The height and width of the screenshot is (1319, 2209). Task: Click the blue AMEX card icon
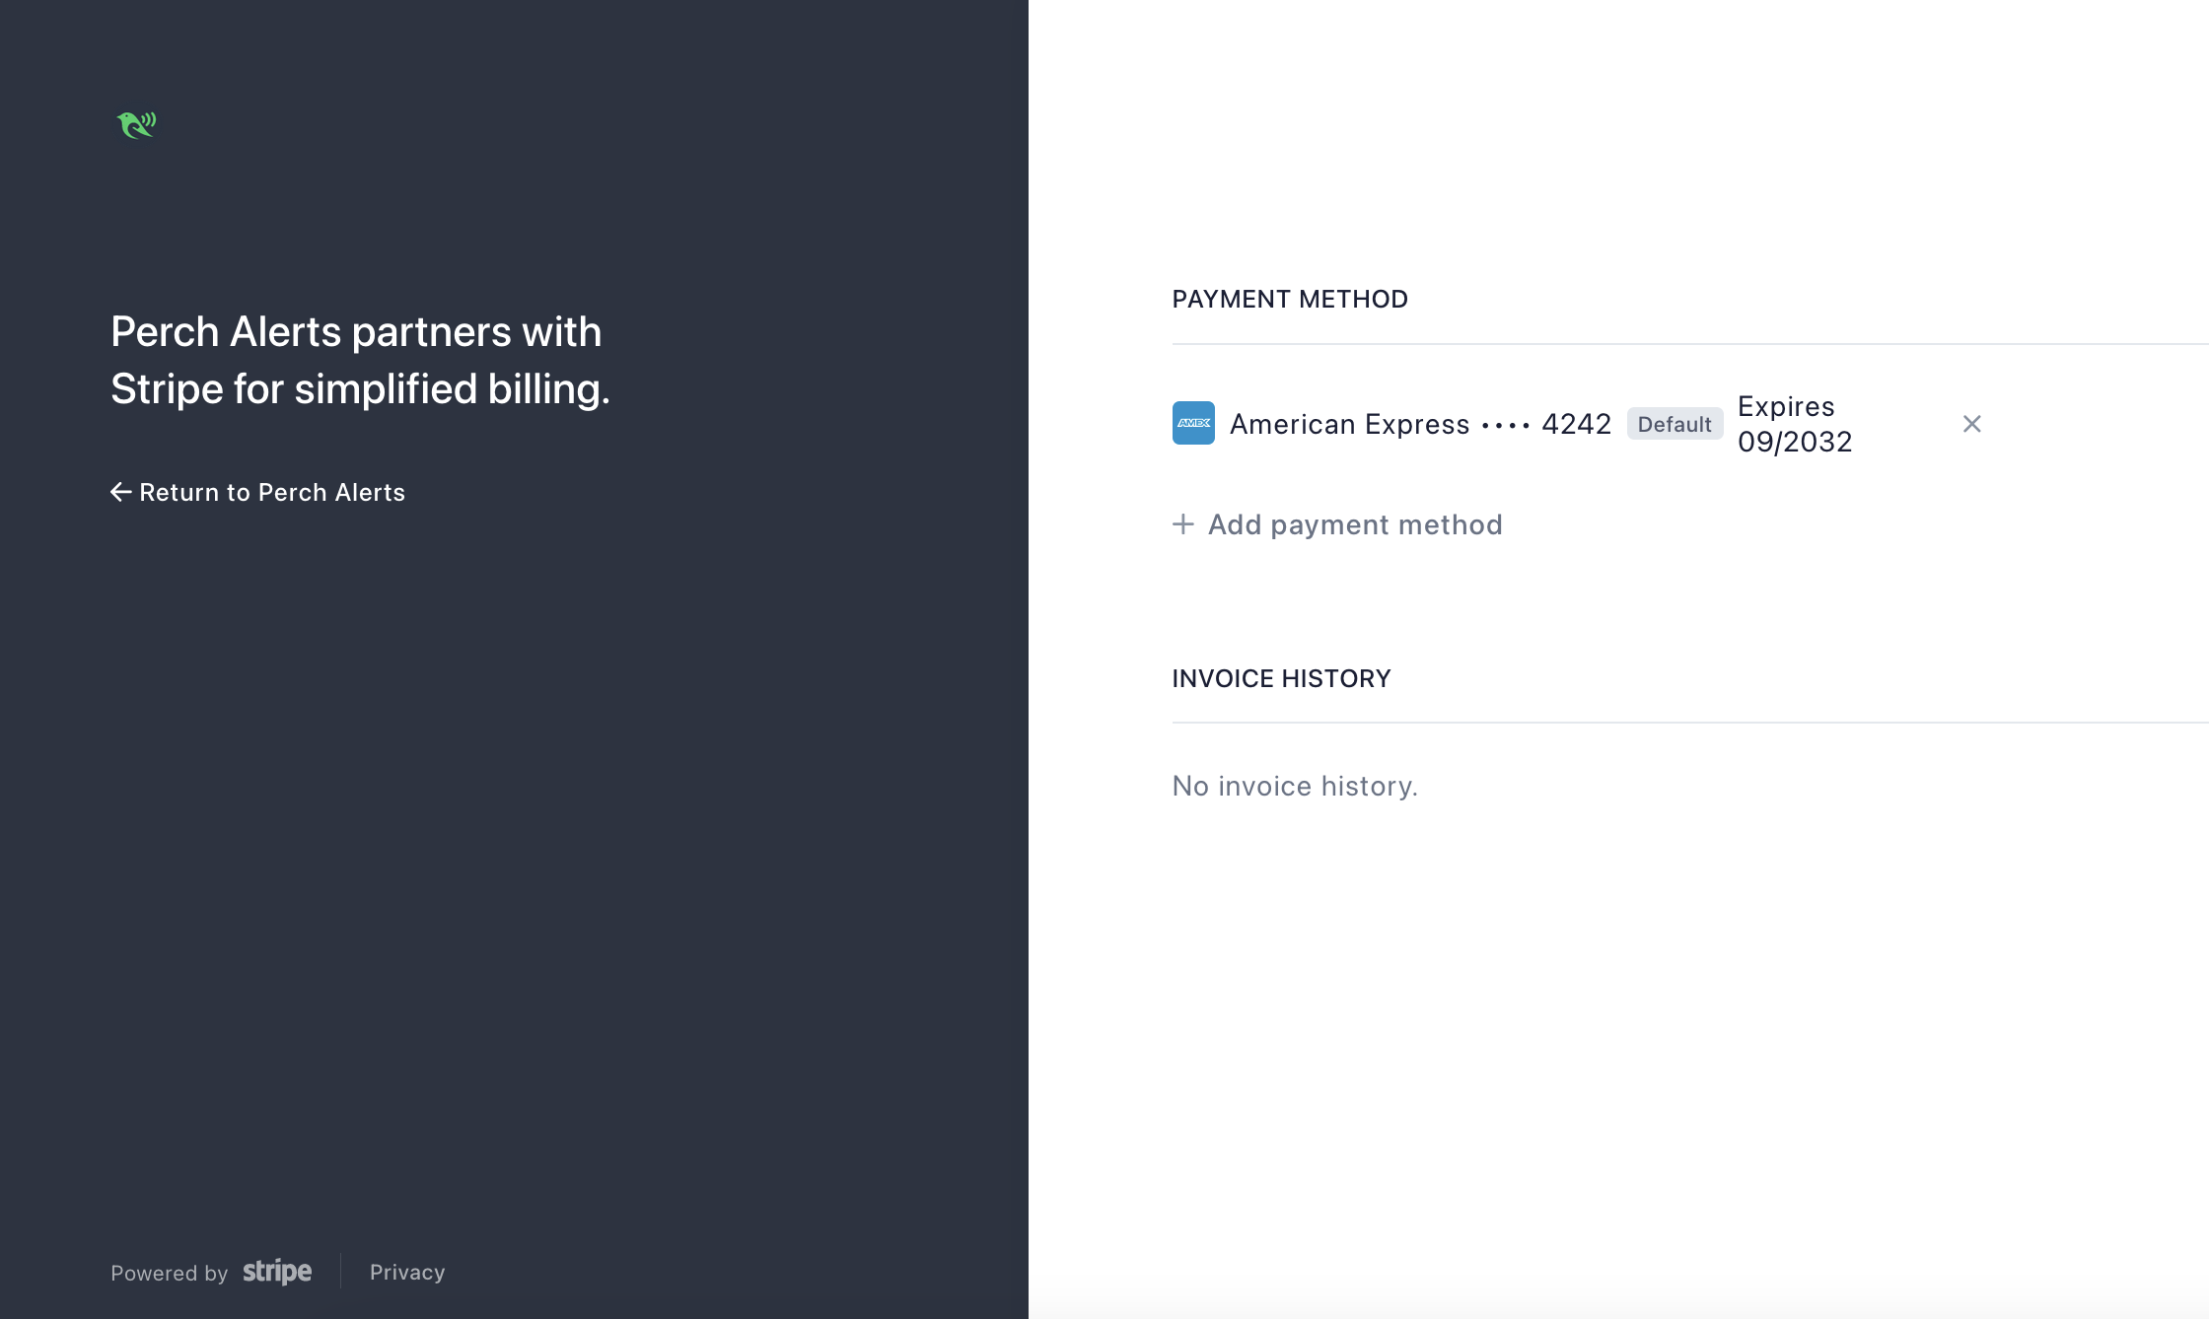coord(1193,423)
